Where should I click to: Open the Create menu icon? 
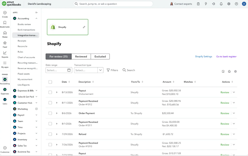(5, 13)
